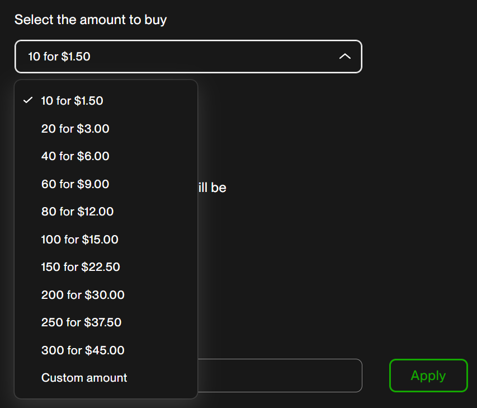Select the '100 for $15.00' option
Image resolution: width=477 pixels, height=408 pixels.
(79, 240)
